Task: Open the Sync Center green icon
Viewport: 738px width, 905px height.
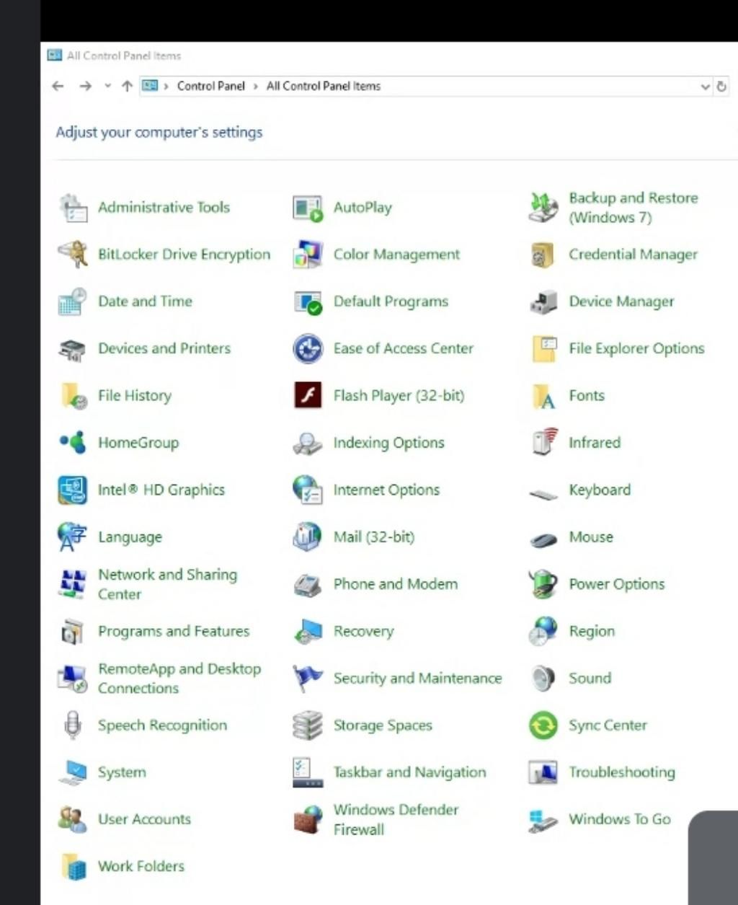Action: point(543,725)
